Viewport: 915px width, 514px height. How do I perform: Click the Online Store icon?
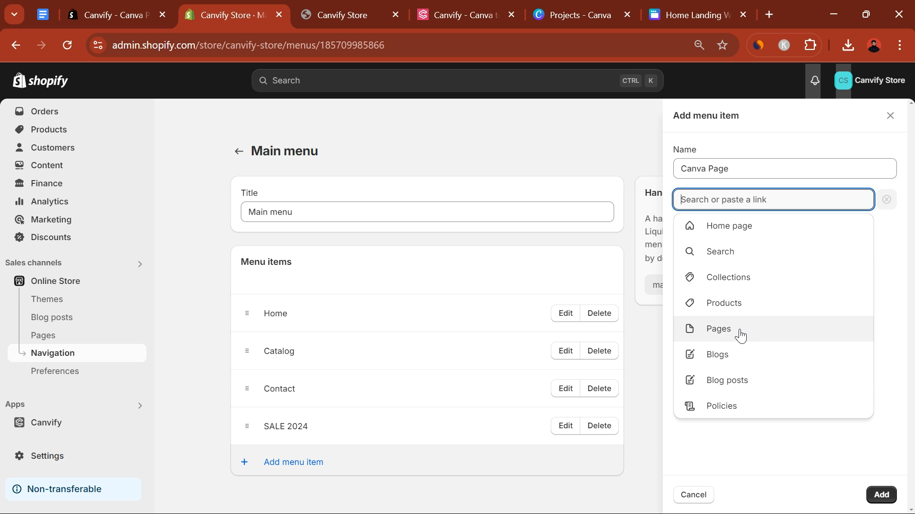coord(19,281)
